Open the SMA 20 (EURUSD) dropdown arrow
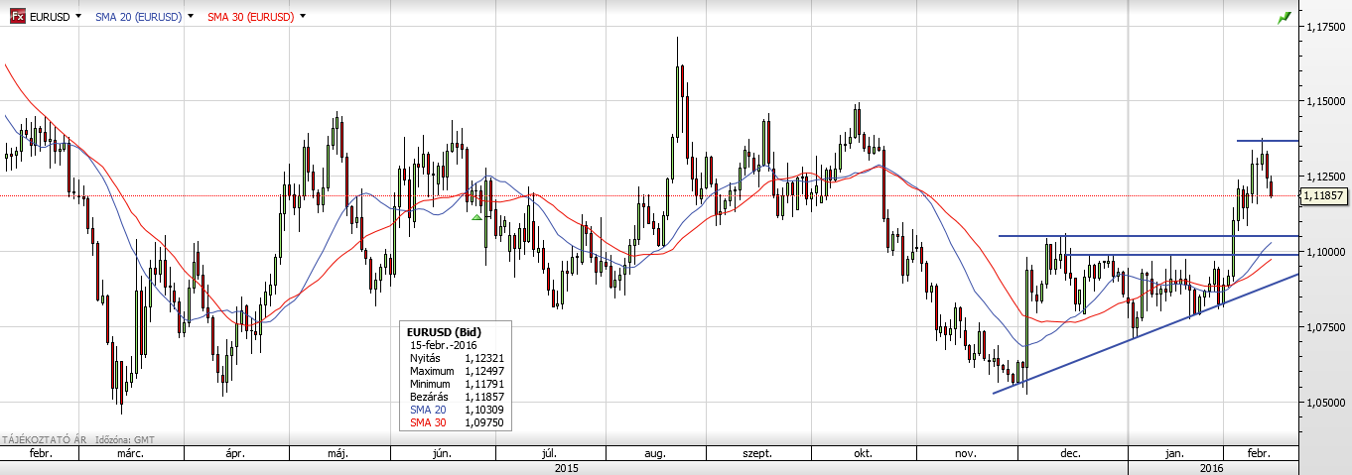 click(x=191, y=17)
